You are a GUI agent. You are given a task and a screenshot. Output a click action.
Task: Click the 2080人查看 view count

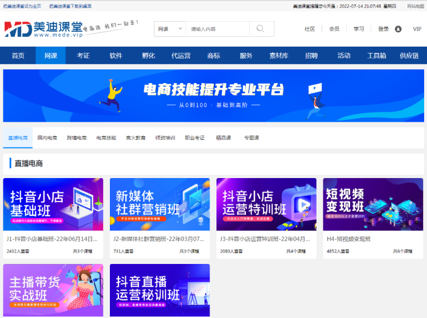coord(231,251)
